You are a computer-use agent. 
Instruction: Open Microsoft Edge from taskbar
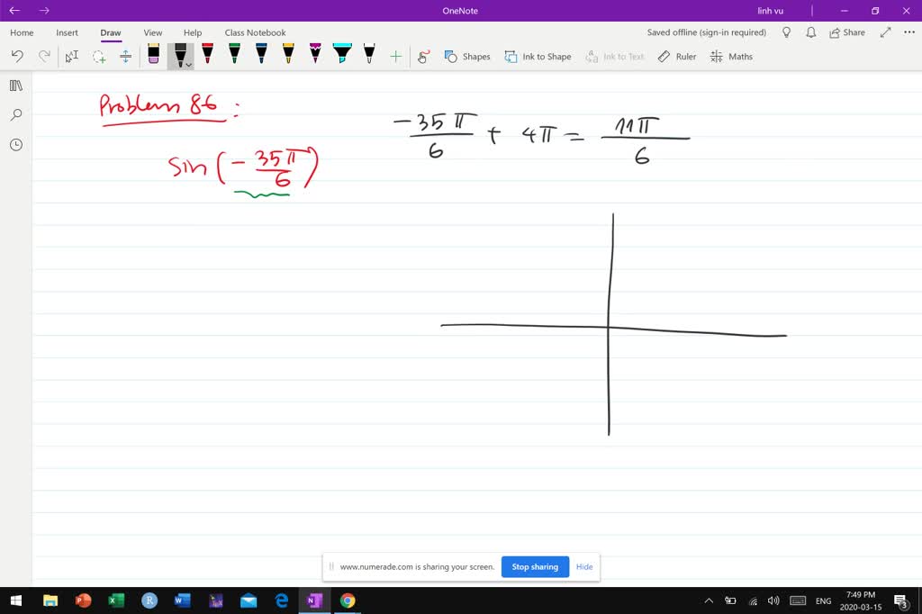[x=282, y=600]
